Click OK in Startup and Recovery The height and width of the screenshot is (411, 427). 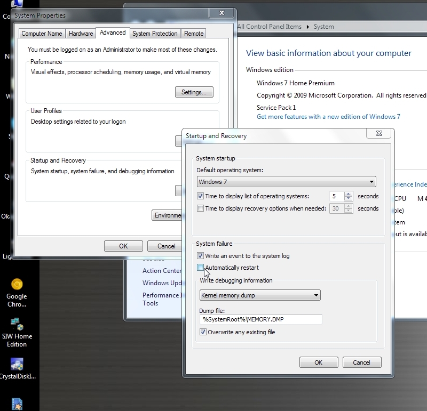(318, 362)
